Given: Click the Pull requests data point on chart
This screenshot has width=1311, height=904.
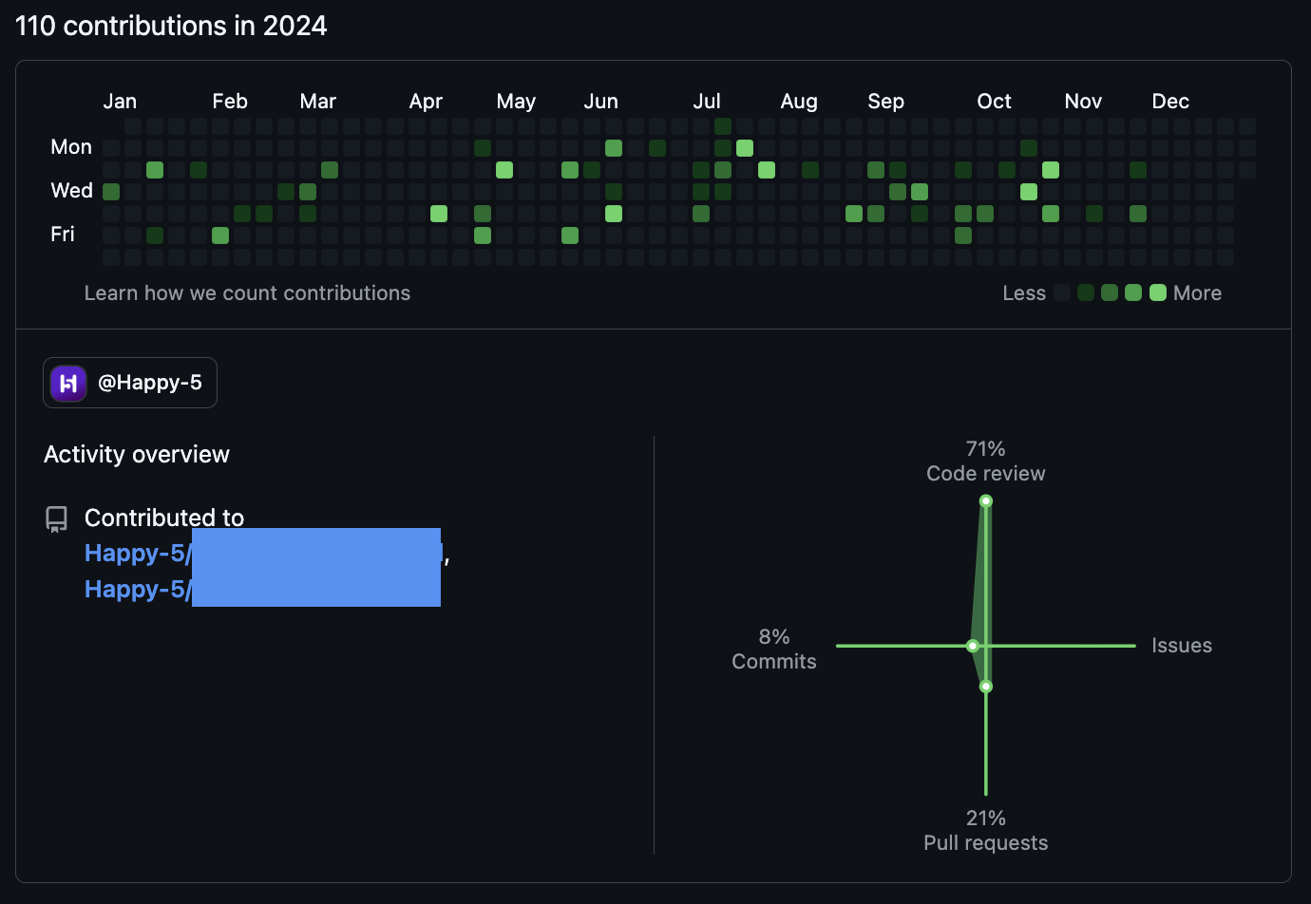Looking at the screenshot, I should click(x=986, y=686).
